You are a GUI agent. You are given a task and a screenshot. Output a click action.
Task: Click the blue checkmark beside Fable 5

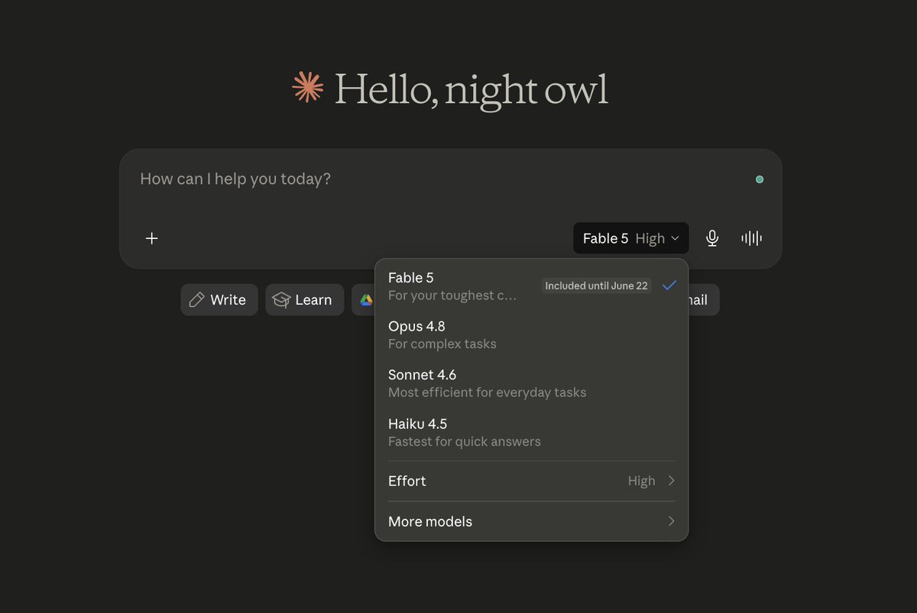[669, 286]
